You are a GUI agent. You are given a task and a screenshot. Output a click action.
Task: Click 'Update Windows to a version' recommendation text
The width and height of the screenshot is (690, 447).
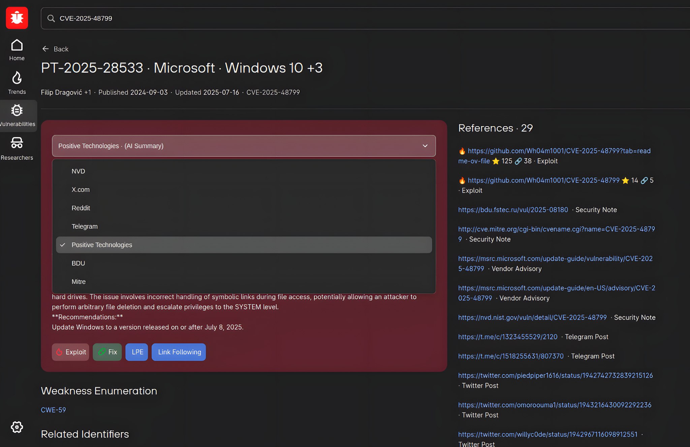[x=148, y=327]
